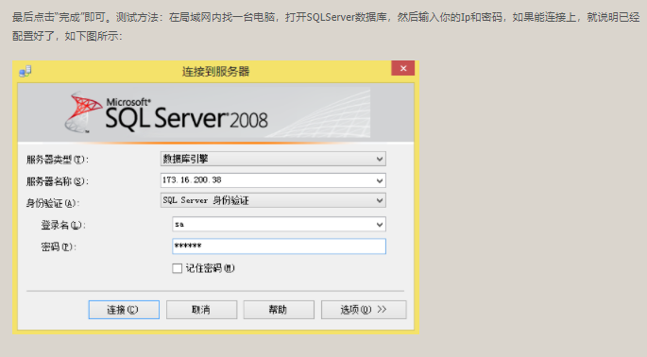Enable the remember password (记住密码) checkbox

coord(177,268)
